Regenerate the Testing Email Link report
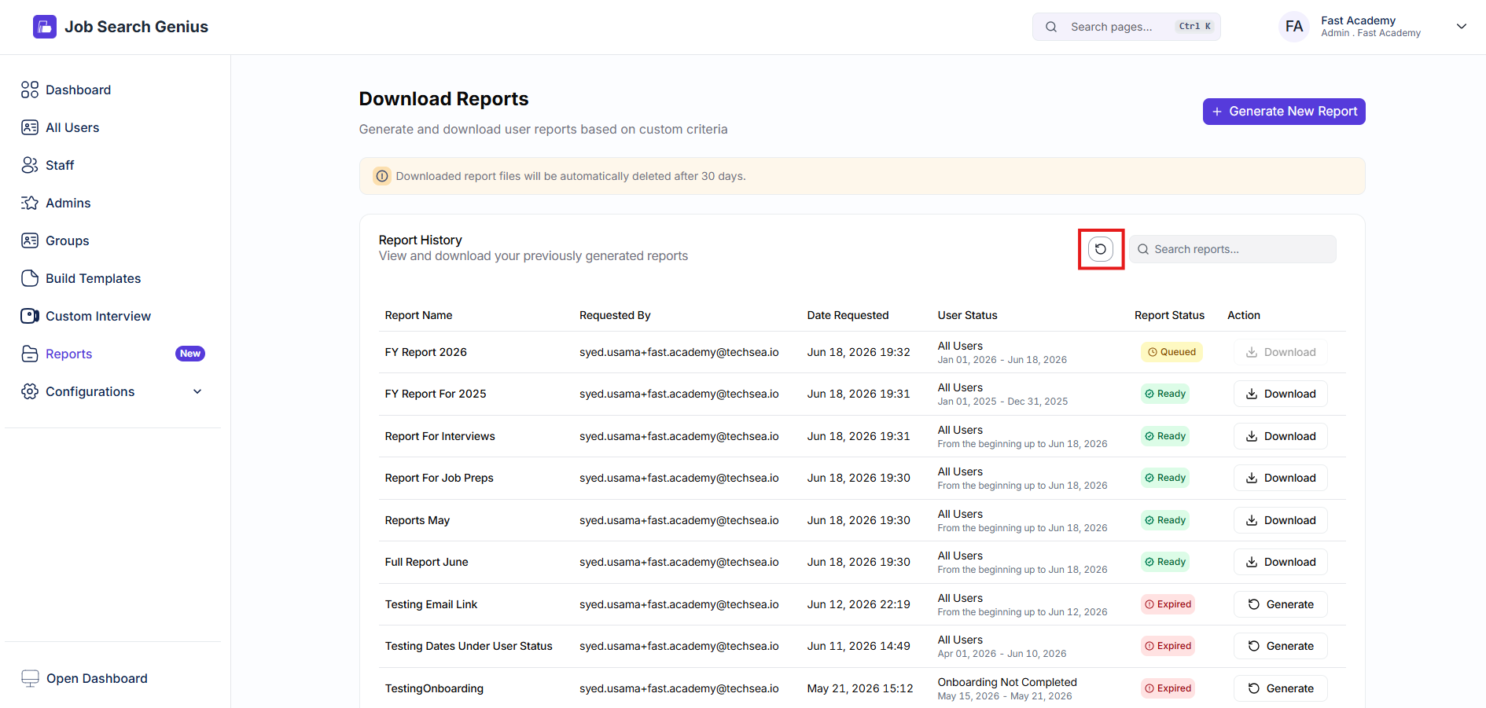Screen dimensions: 1486x708 click(x=1280, y=604)
